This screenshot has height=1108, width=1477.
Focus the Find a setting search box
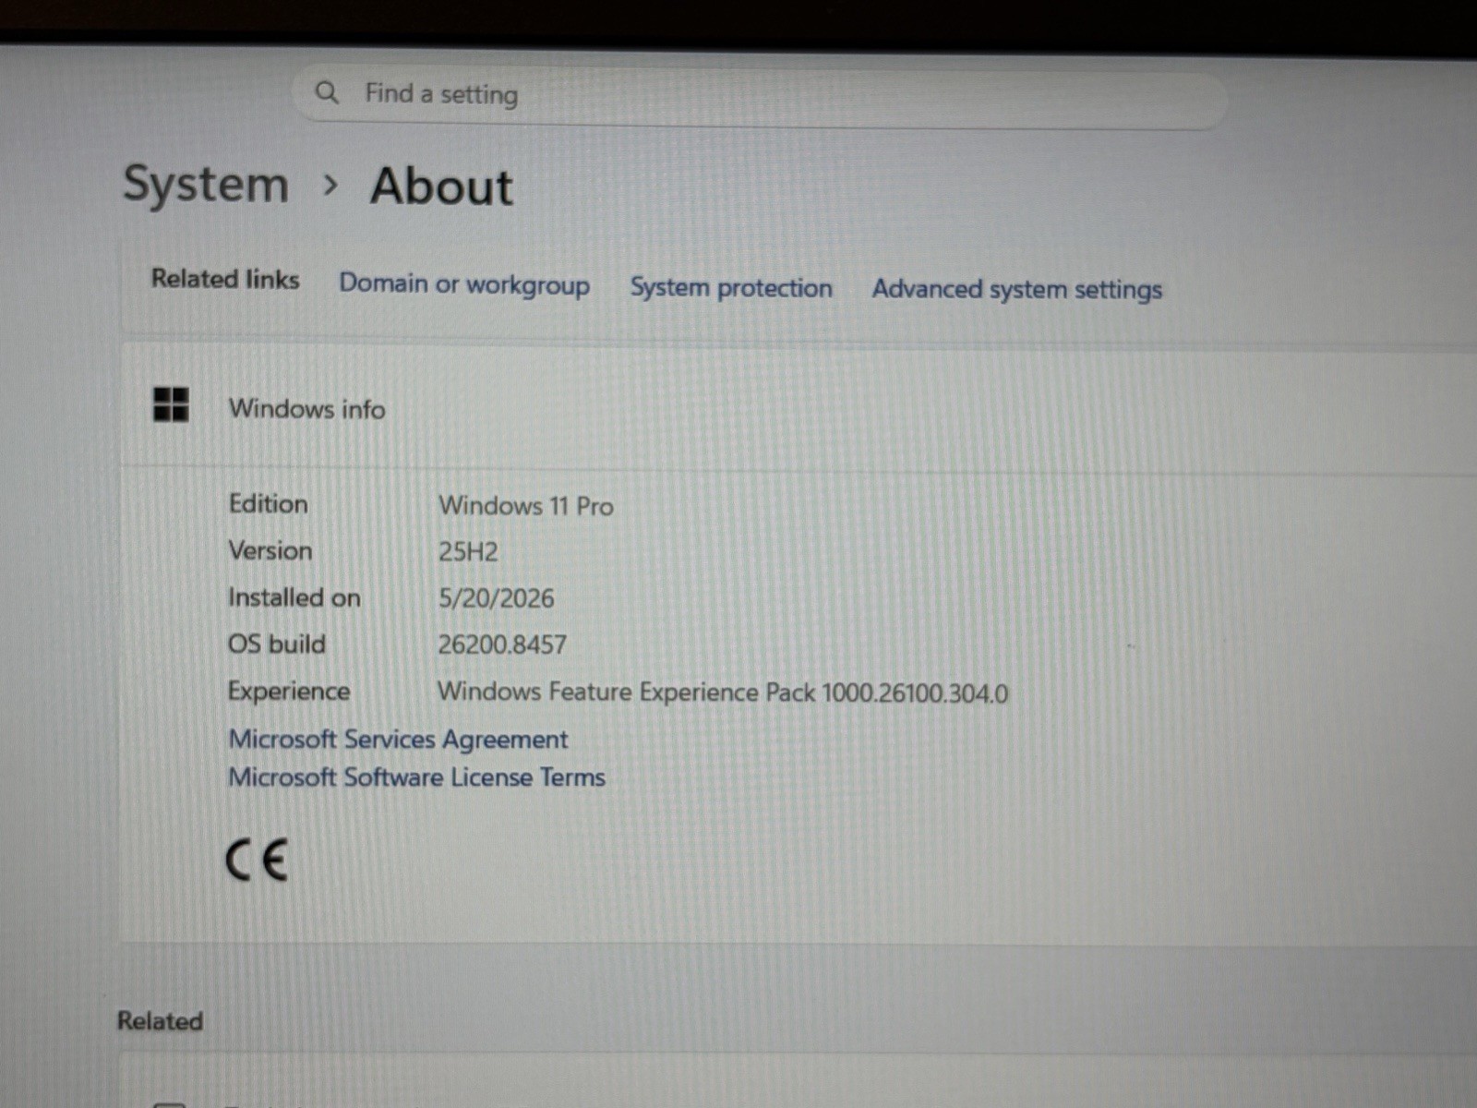[760, 96]
